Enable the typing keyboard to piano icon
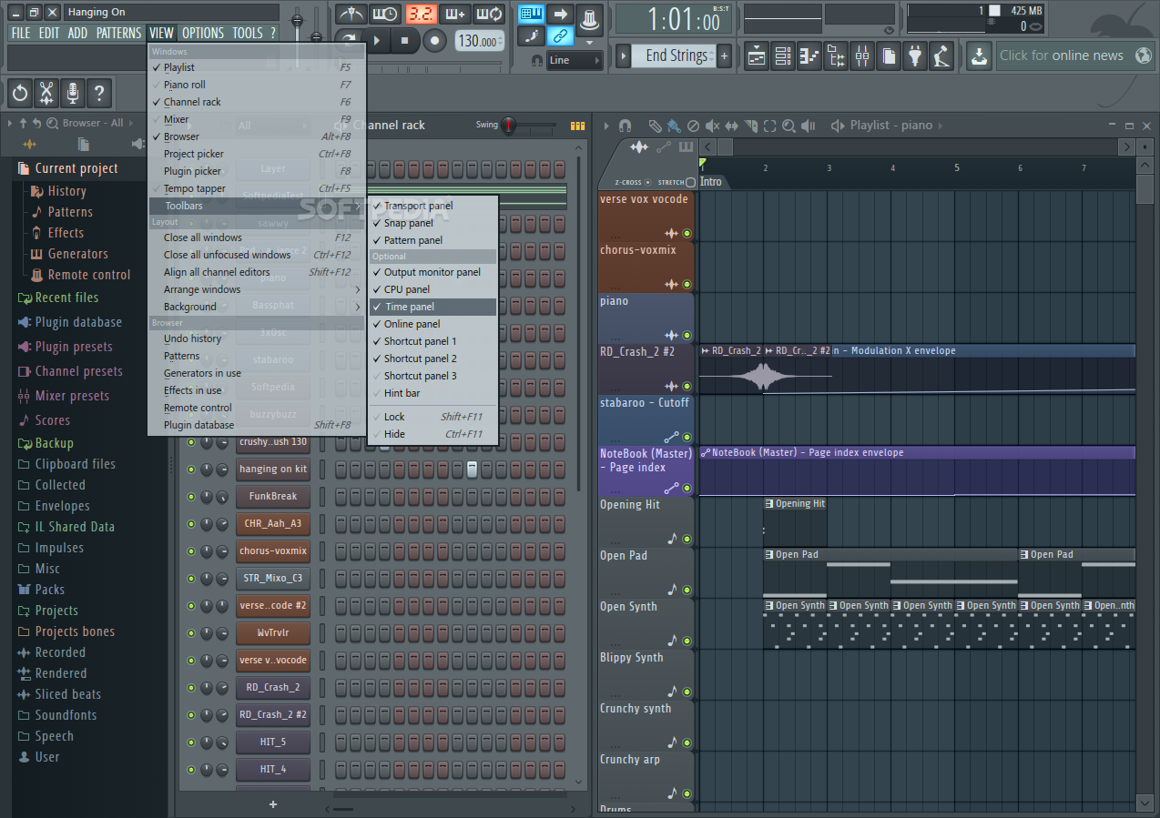 pyautogui.click(x=530, y=14)
